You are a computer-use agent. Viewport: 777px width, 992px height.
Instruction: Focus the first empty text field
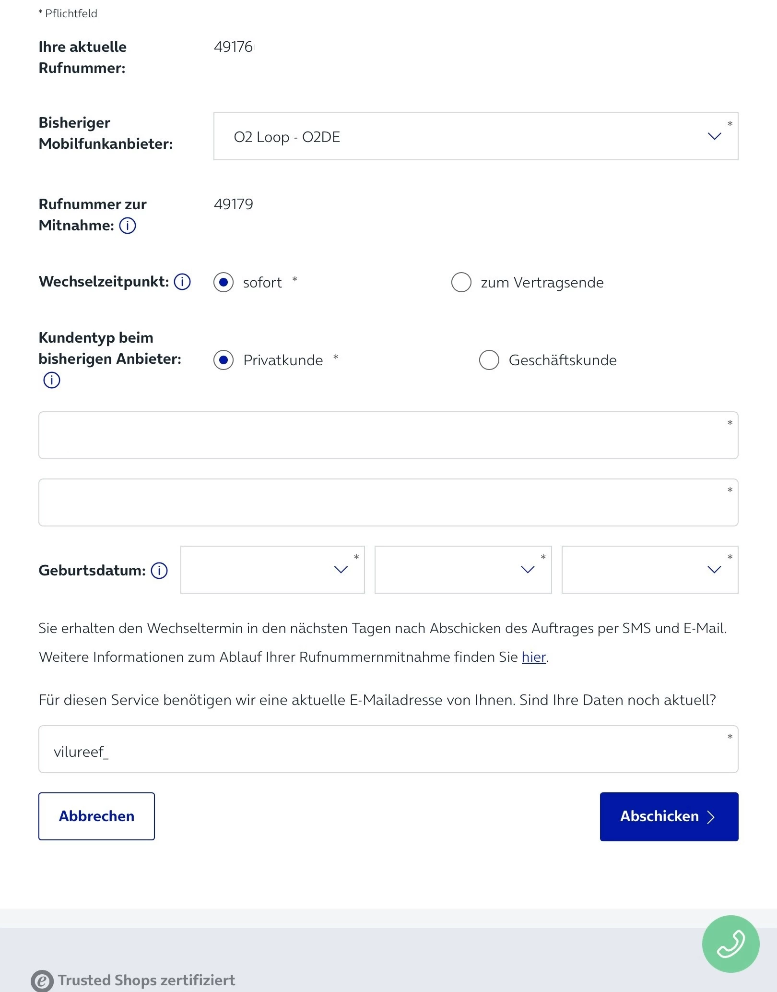[388, 435]
